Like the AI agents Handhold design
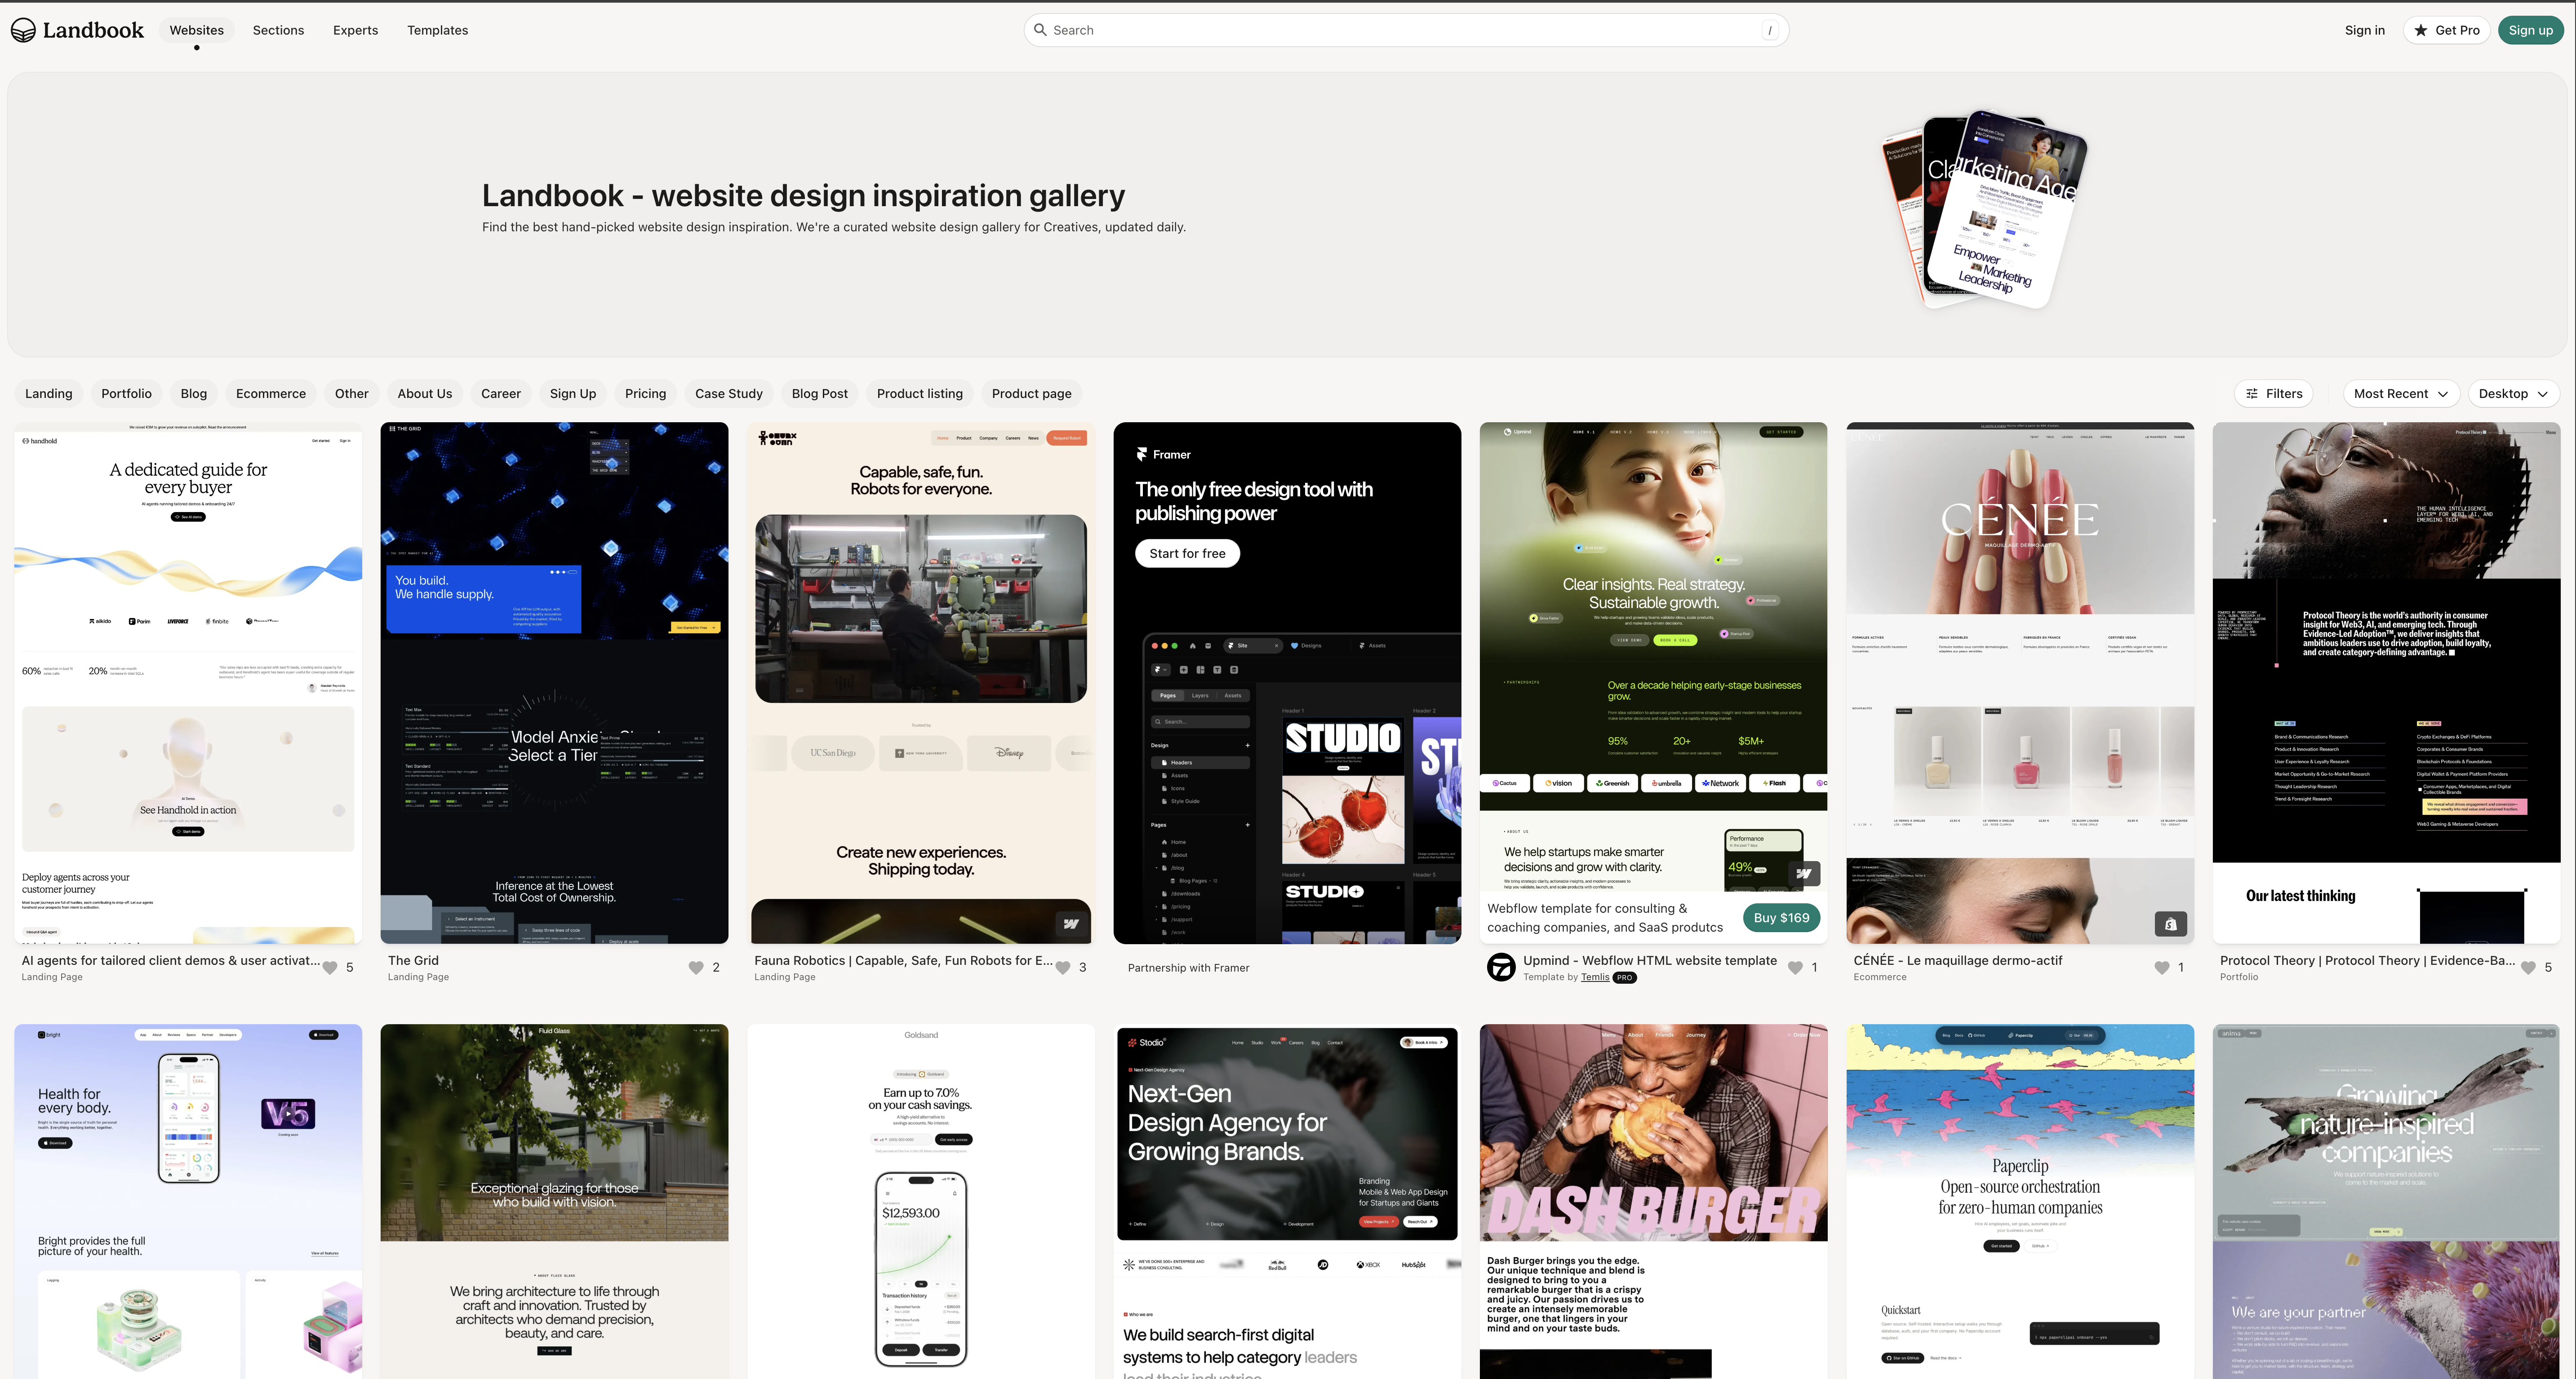 tap(330, 967)
